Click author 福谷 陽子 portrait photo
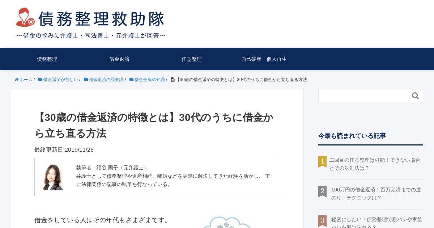434x228 pixels. (x=53, y=177)
